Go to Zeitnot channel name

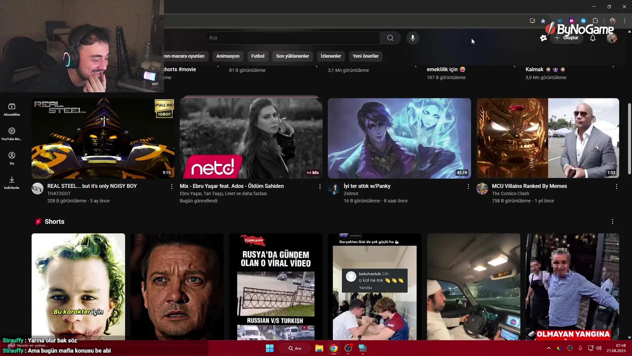(x=351, y=194)
